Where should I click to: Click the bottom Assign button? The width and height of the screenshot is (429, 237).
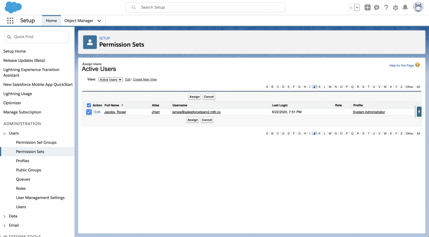coord(193,120)
